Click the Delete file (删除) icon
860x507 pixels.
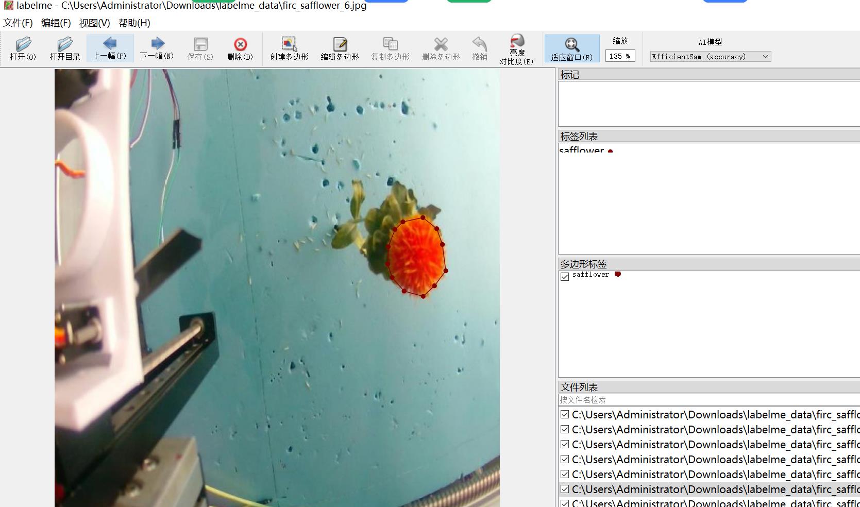[x=240, y=48]
